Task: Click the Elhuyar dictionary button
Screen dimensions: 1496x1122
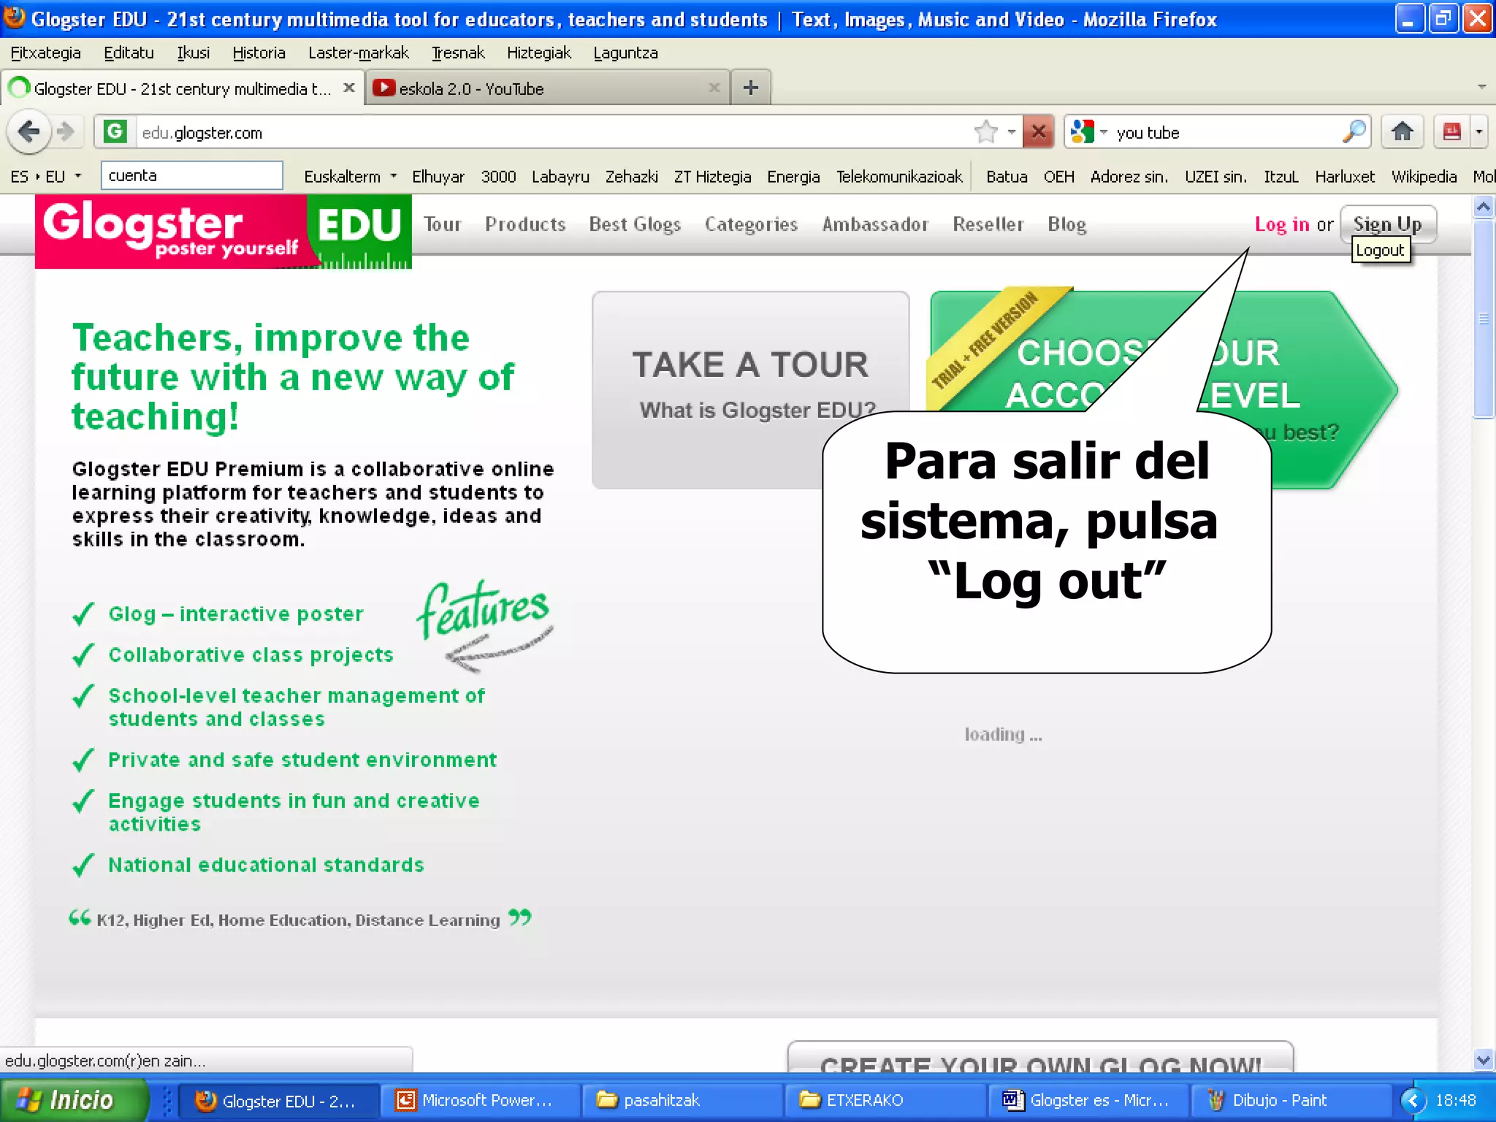Action: [x=438, y=176]
